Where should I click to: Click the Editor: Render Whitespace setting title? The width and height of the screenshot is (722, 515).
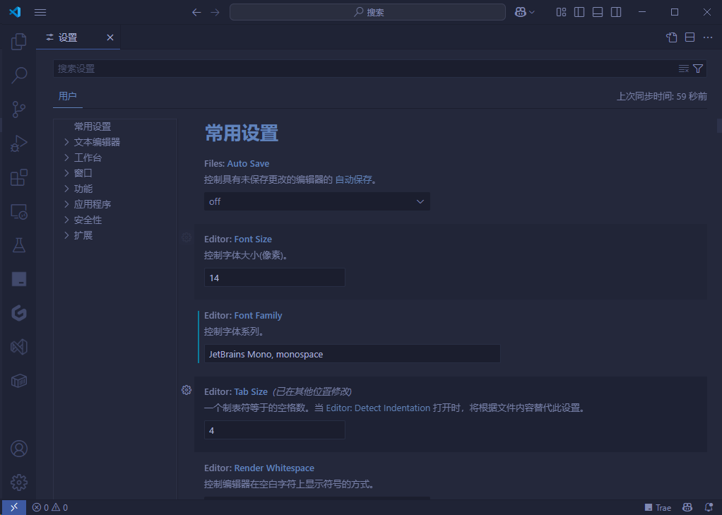point(259,468)
